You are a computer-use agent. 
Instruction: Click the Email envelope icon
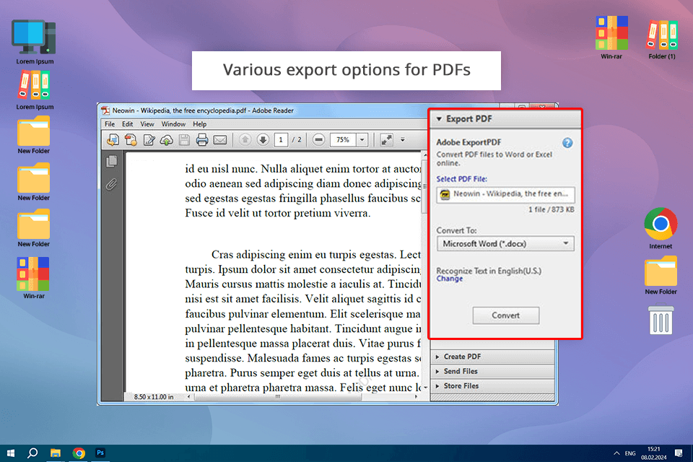[220, 140]
